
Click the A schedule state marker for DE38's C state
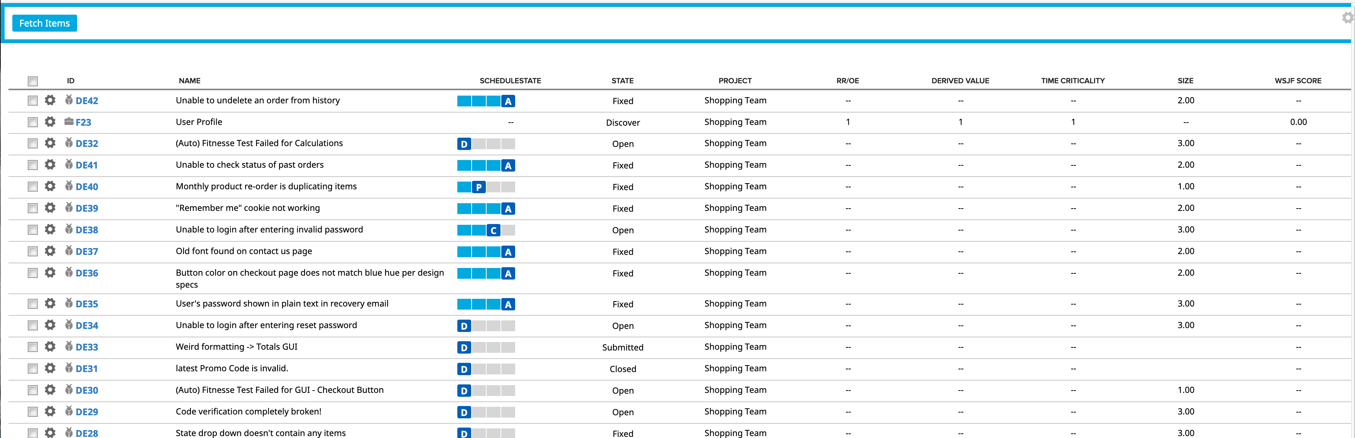(x=493, y=230)
